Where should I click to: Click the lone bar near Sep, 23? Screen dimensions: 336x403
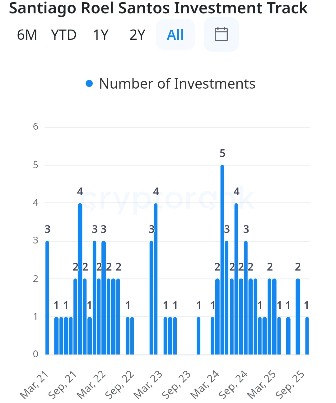click(198, 336)
